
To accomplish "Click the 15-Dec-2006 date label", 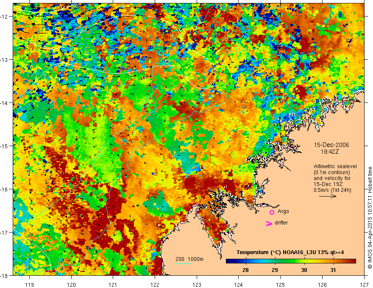I will (331, 145).
